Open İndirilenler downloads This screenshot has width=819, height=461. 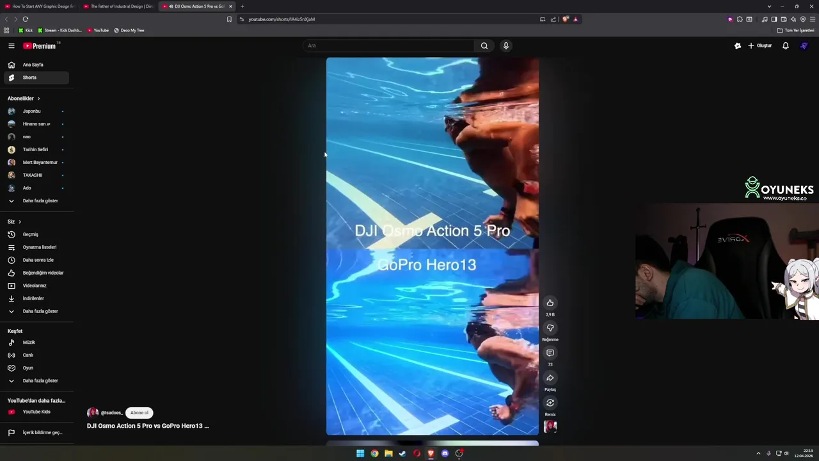point(36,298)
